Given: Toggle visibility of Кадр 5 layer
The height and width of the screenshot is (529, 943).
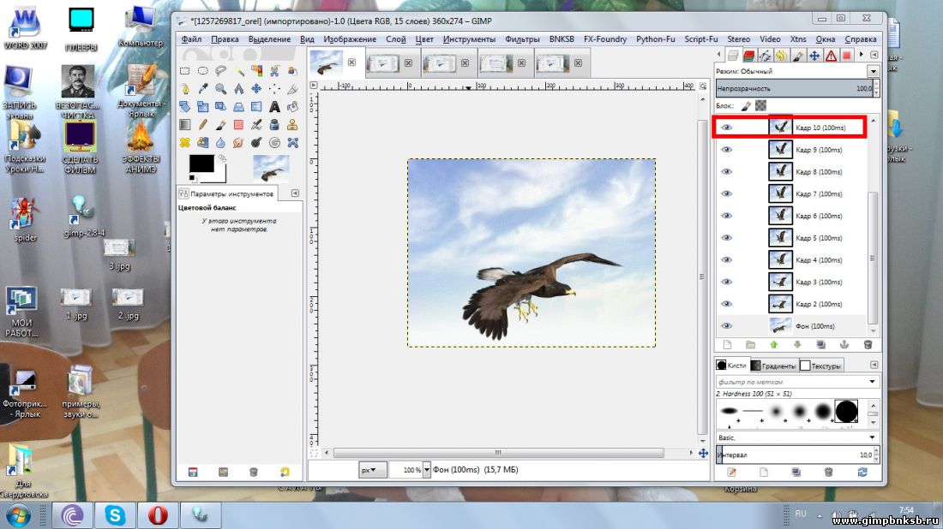Looking at the screenshot, I should tap(727, 238).
